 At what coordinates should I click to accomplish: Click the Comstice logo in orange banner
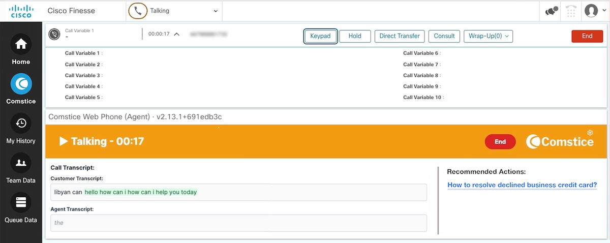(x=559, y=142)
